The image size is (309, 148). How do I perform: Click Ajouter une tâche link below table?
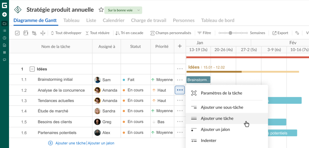(x=70, y=143)
